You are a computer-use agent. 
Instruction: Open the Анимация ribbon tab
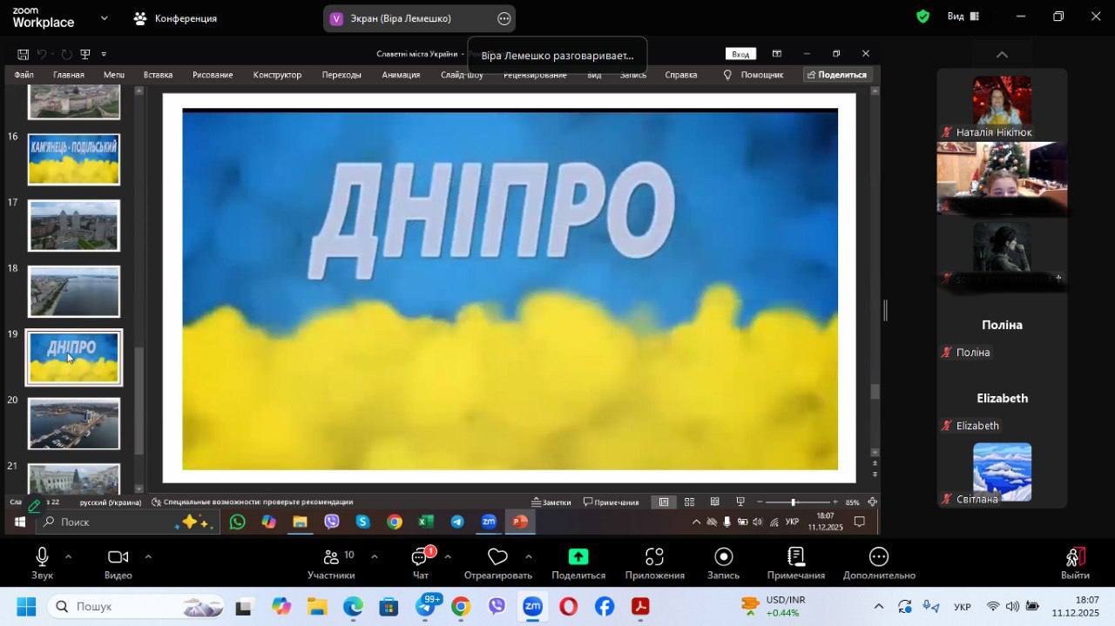click(x=401, y=75)
